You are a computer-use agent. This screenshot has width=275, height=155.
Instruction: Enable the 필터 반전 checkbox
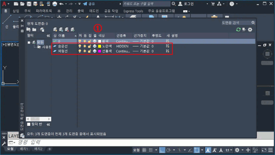pyautogui.click(x=29, y=124)
